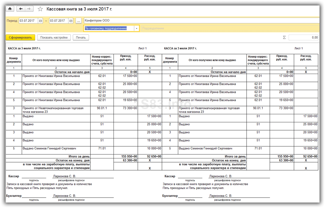Select the 'По головному подразделению' combo box text
The image size is (325, 208).
[x=109, y=29]
